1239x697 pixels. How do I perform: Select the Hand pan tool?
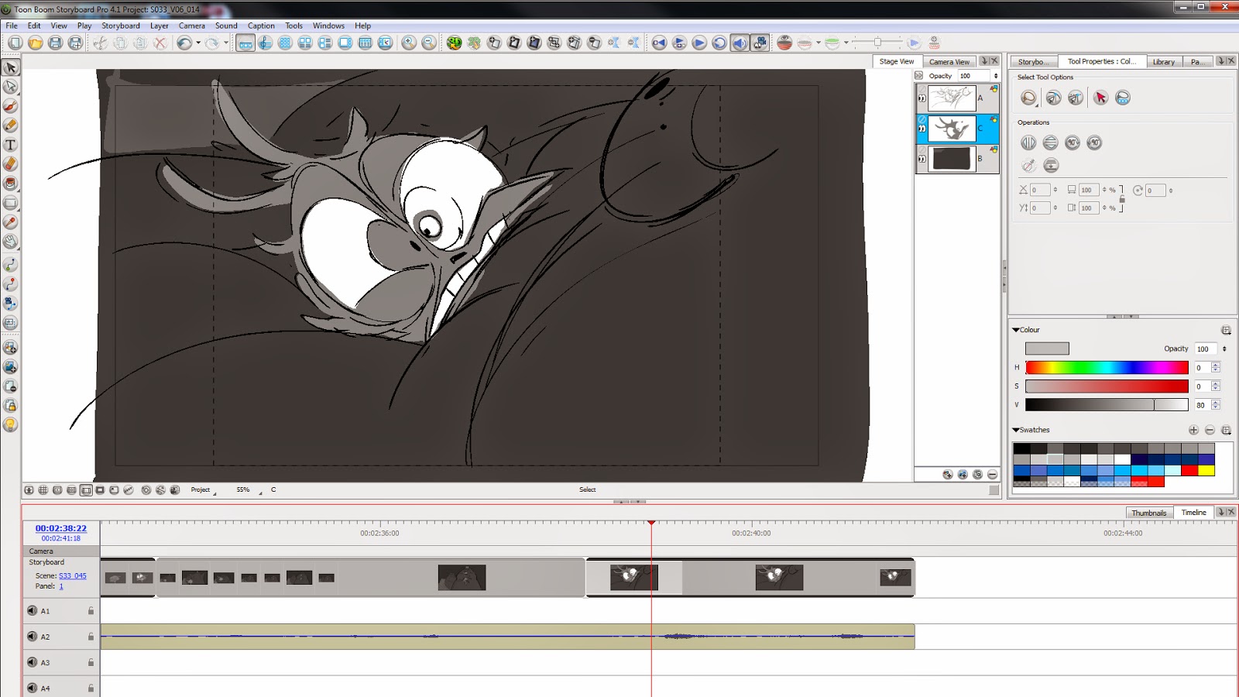tap(11, 242)
